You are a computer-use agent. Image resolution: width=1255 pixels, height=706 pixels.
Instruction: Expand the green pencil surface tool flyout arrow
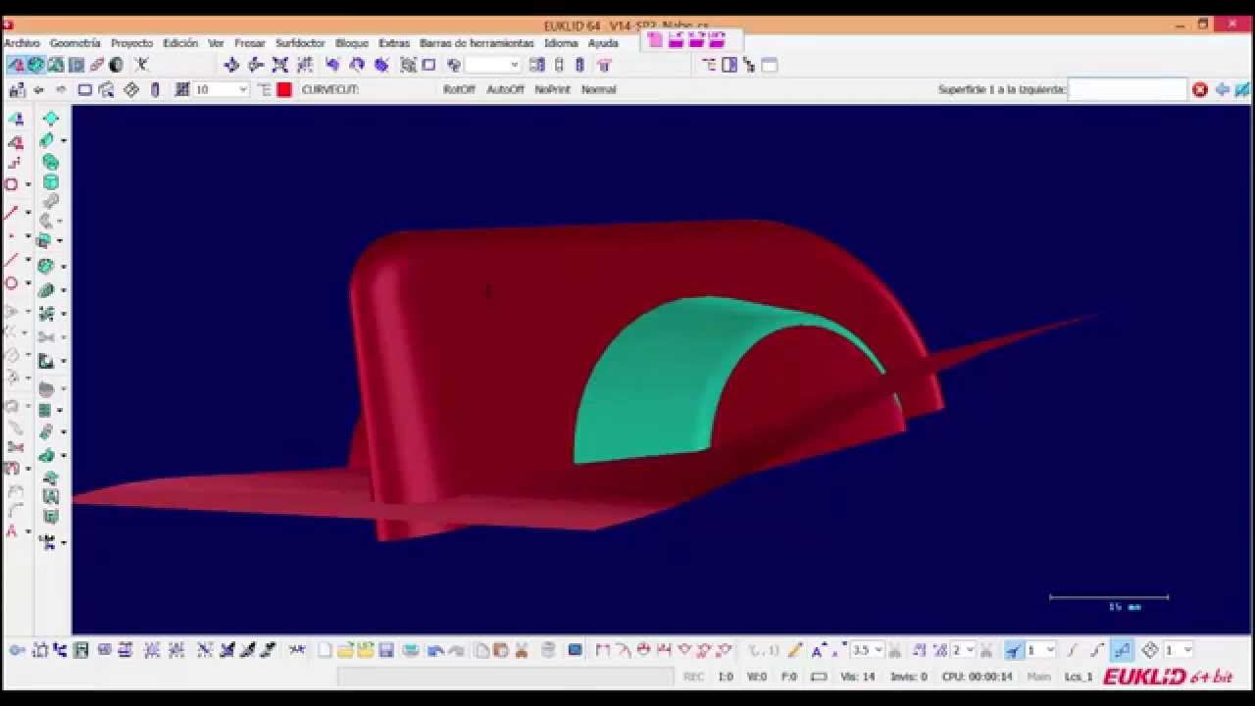[64, 141]
